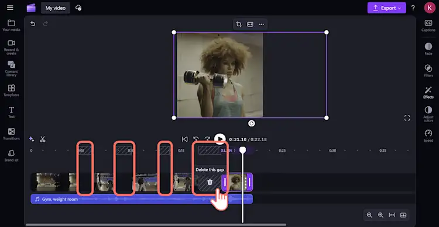
Task: Click left trim handle of selected clip
Action: click(x=225, y=182)
